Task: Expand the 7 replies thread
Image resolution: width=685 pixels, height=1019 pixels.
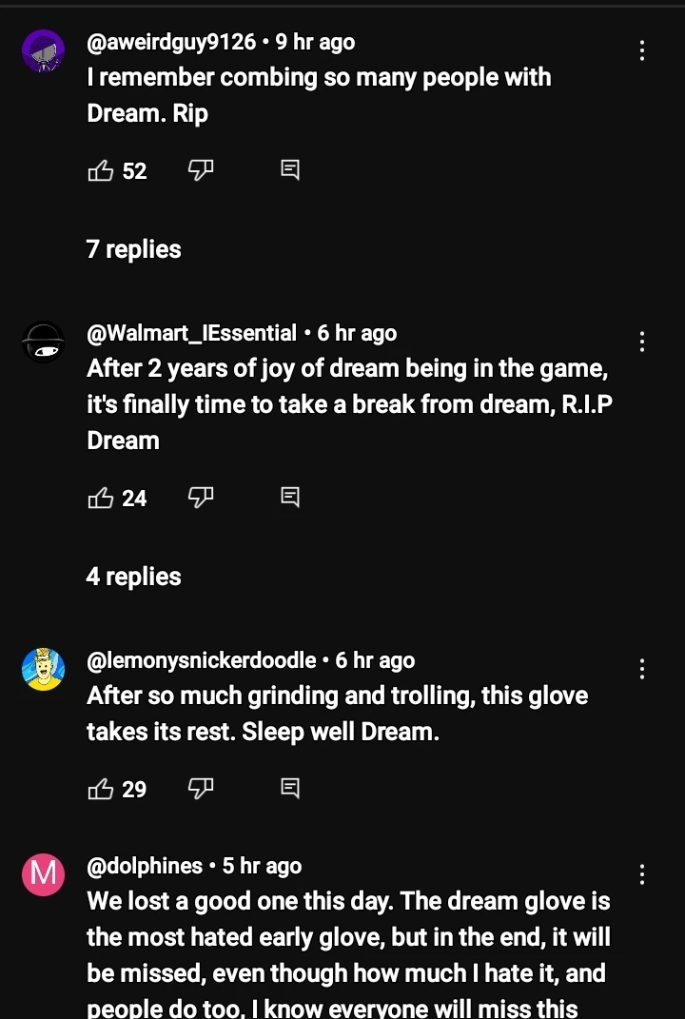Action: [x=133, y=249]
